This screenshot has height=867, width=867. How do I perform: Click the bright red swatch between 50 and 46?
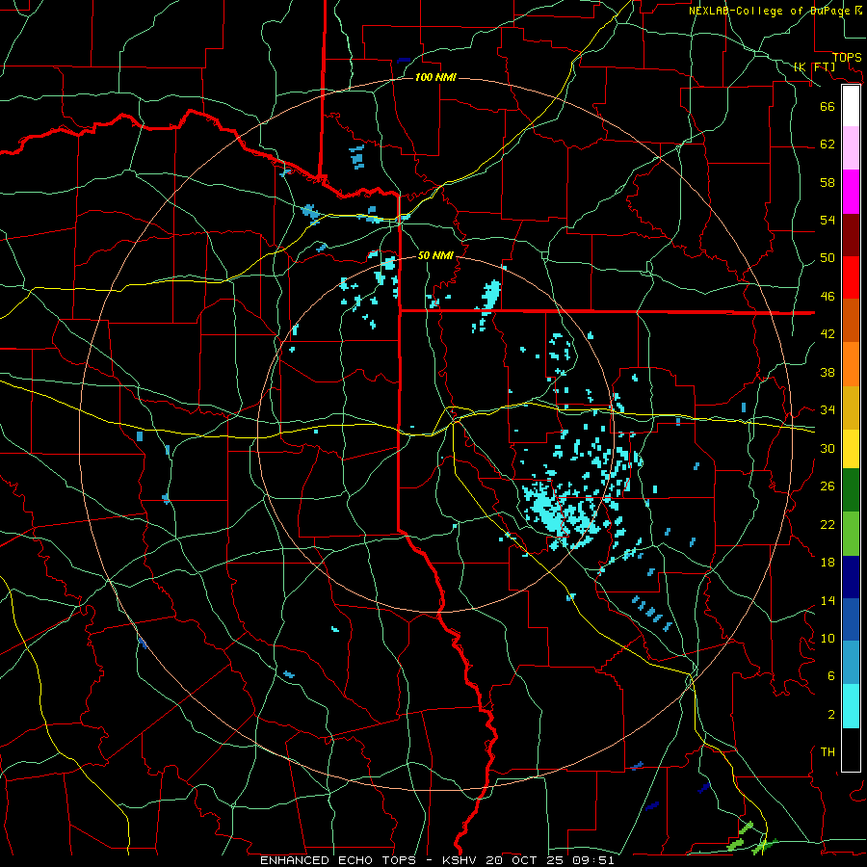click(851, 277)
